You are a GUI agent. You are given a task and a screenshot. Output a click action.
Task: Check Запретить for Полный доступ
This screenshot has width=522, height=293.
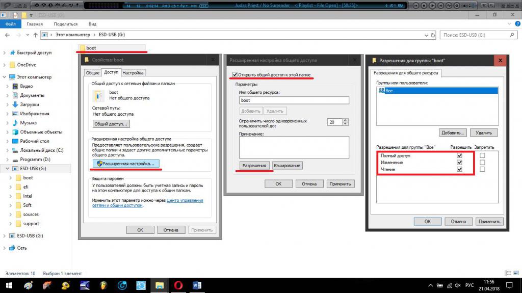pos(482,155)
